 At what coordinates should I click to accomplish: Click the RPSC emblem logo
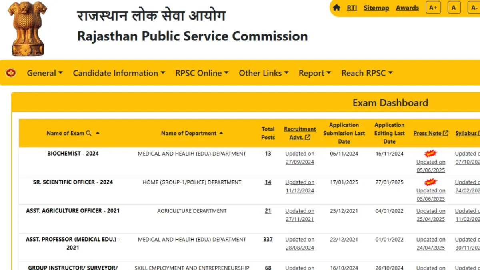click(x=28, y=28)
